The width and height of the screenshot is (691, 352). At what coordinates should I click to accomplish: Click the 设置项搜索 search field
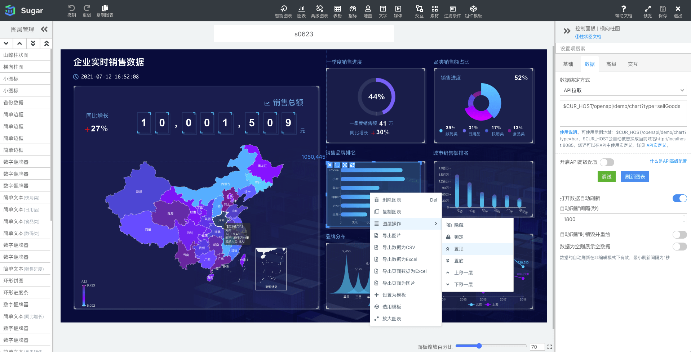click(x=623, y=49)
